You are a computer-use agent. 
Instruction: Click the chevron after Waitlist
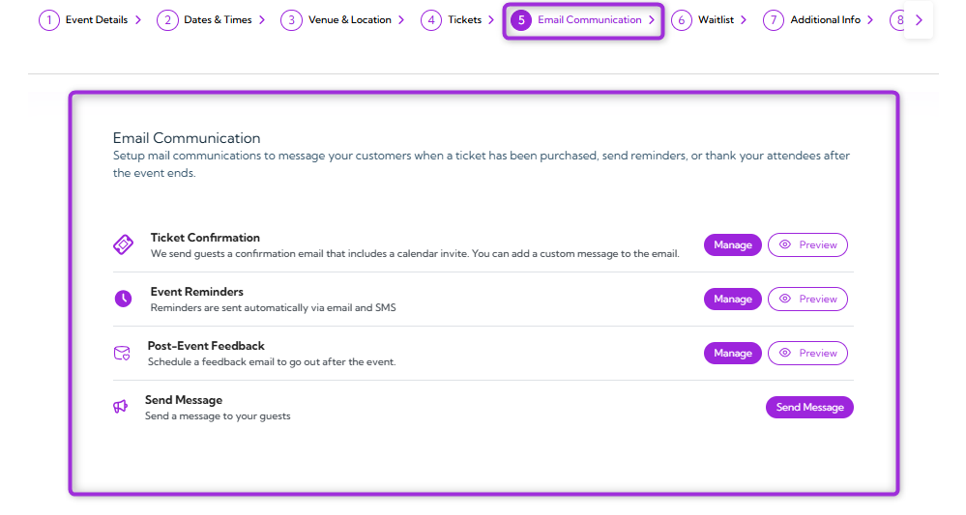click(x=744, y=20)
